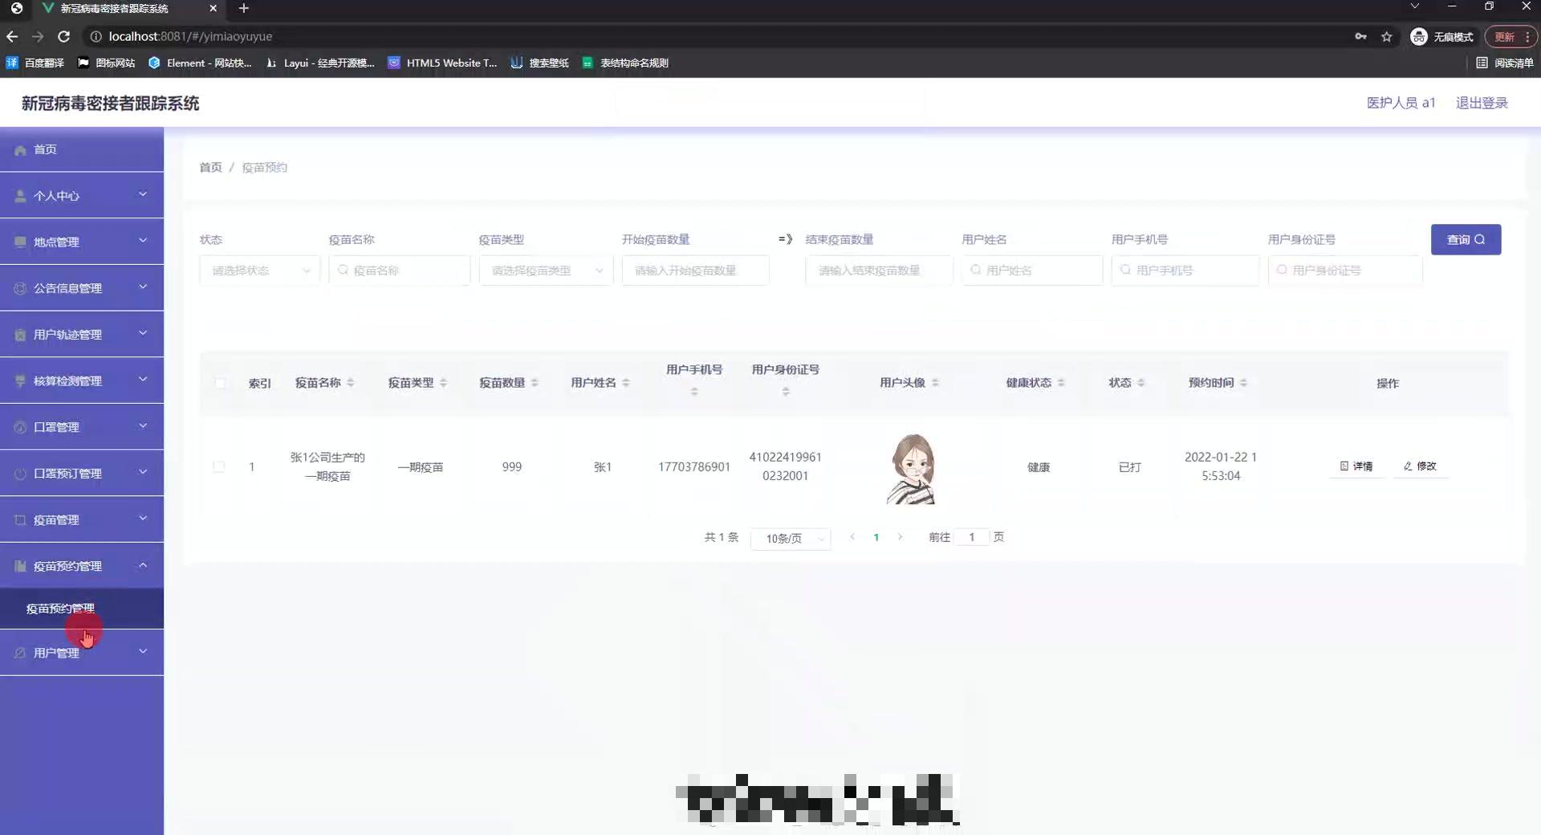The height and width of the screenshot is (835, 1541).
Task: Click the 地点管理 location icon
Action: point(19,242)
